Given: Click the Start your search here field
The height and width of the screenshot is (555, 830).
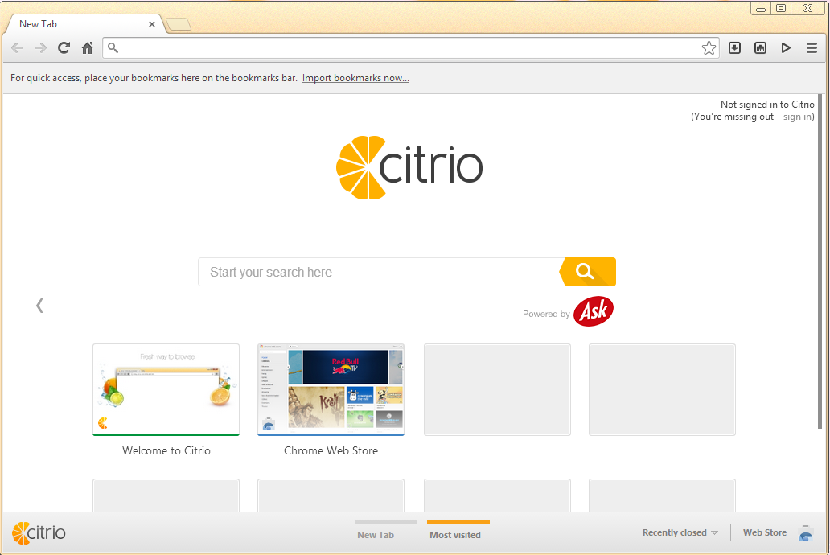Looking at the screenshot, I should pyautogui.click(x=379, y=272).
